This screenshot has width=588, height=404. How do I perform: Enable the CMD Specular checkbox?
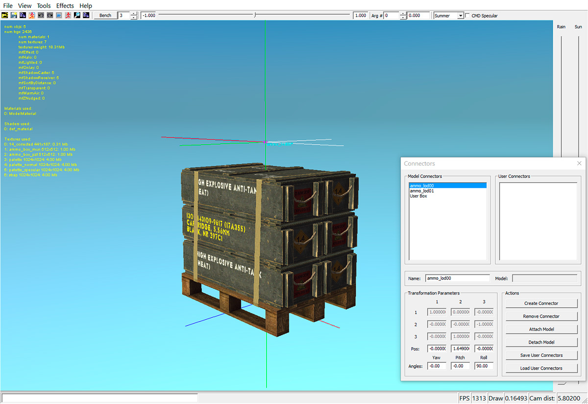coord(467,16)
